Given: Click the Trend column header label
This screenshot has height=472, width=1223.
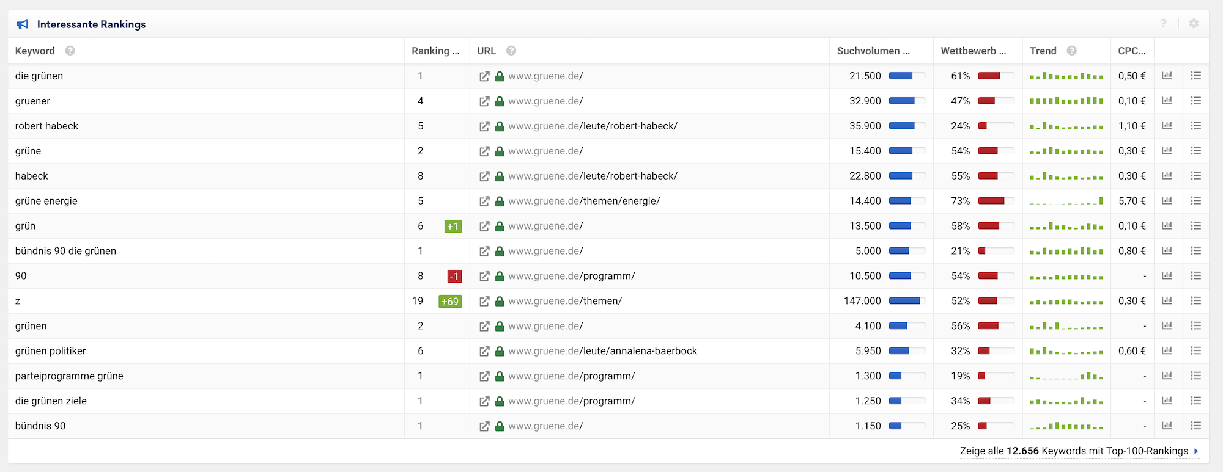Looking at the screenshot, I should pos(1043,51).
